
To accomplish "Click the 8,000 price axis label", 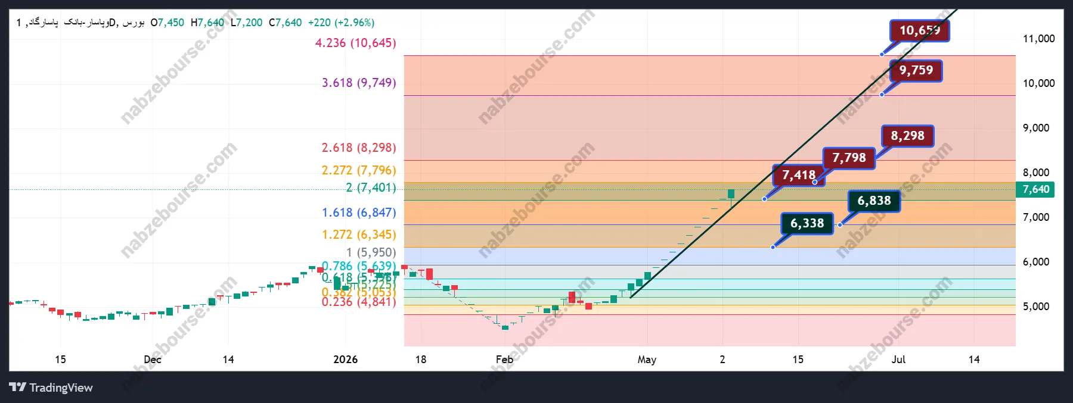I will 1036,173.
